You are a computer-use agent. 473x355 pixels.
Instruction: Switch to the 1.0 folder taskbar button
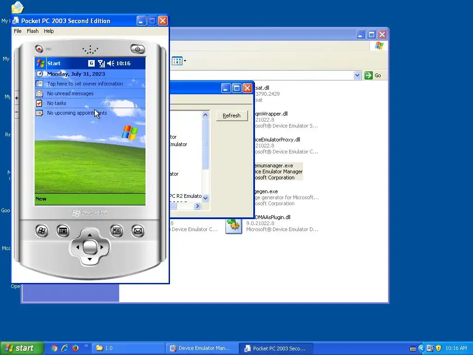pos(127,348)
